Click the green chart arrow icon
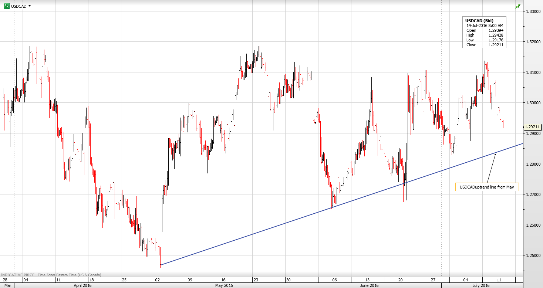 tap(517, 7)
